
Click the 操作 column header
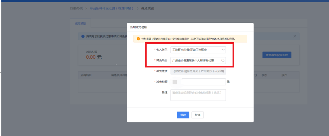284,75
